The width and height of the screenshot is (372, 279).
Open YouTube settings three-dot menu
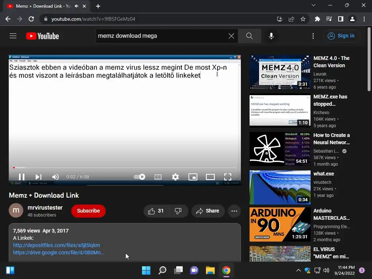(x=313, y=36)
